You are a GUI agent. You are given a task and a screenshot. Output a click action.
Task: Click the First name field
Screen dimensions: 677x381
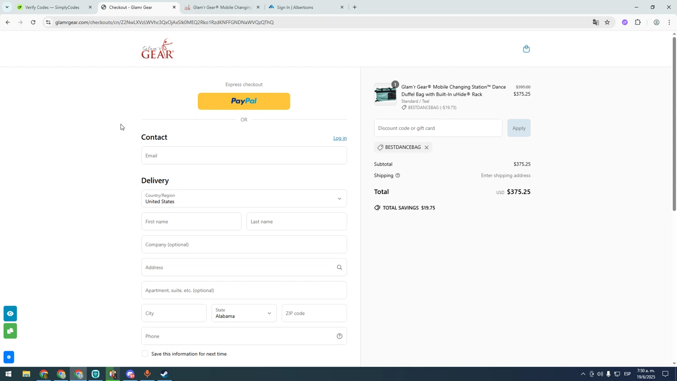(191, 222)
